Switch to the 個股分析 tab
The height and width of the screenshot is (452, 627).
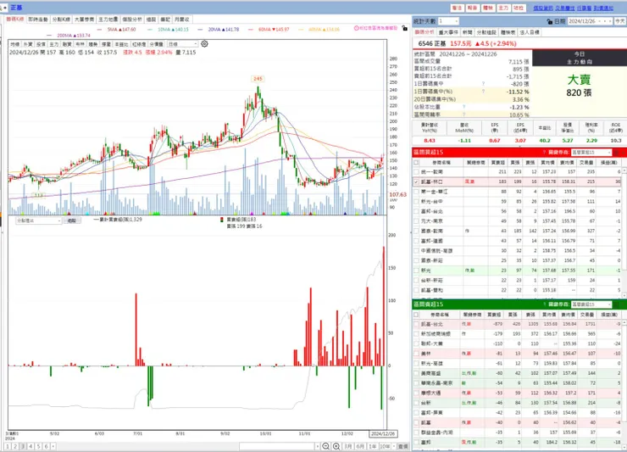pyautogui.click(x=132, y=20)
